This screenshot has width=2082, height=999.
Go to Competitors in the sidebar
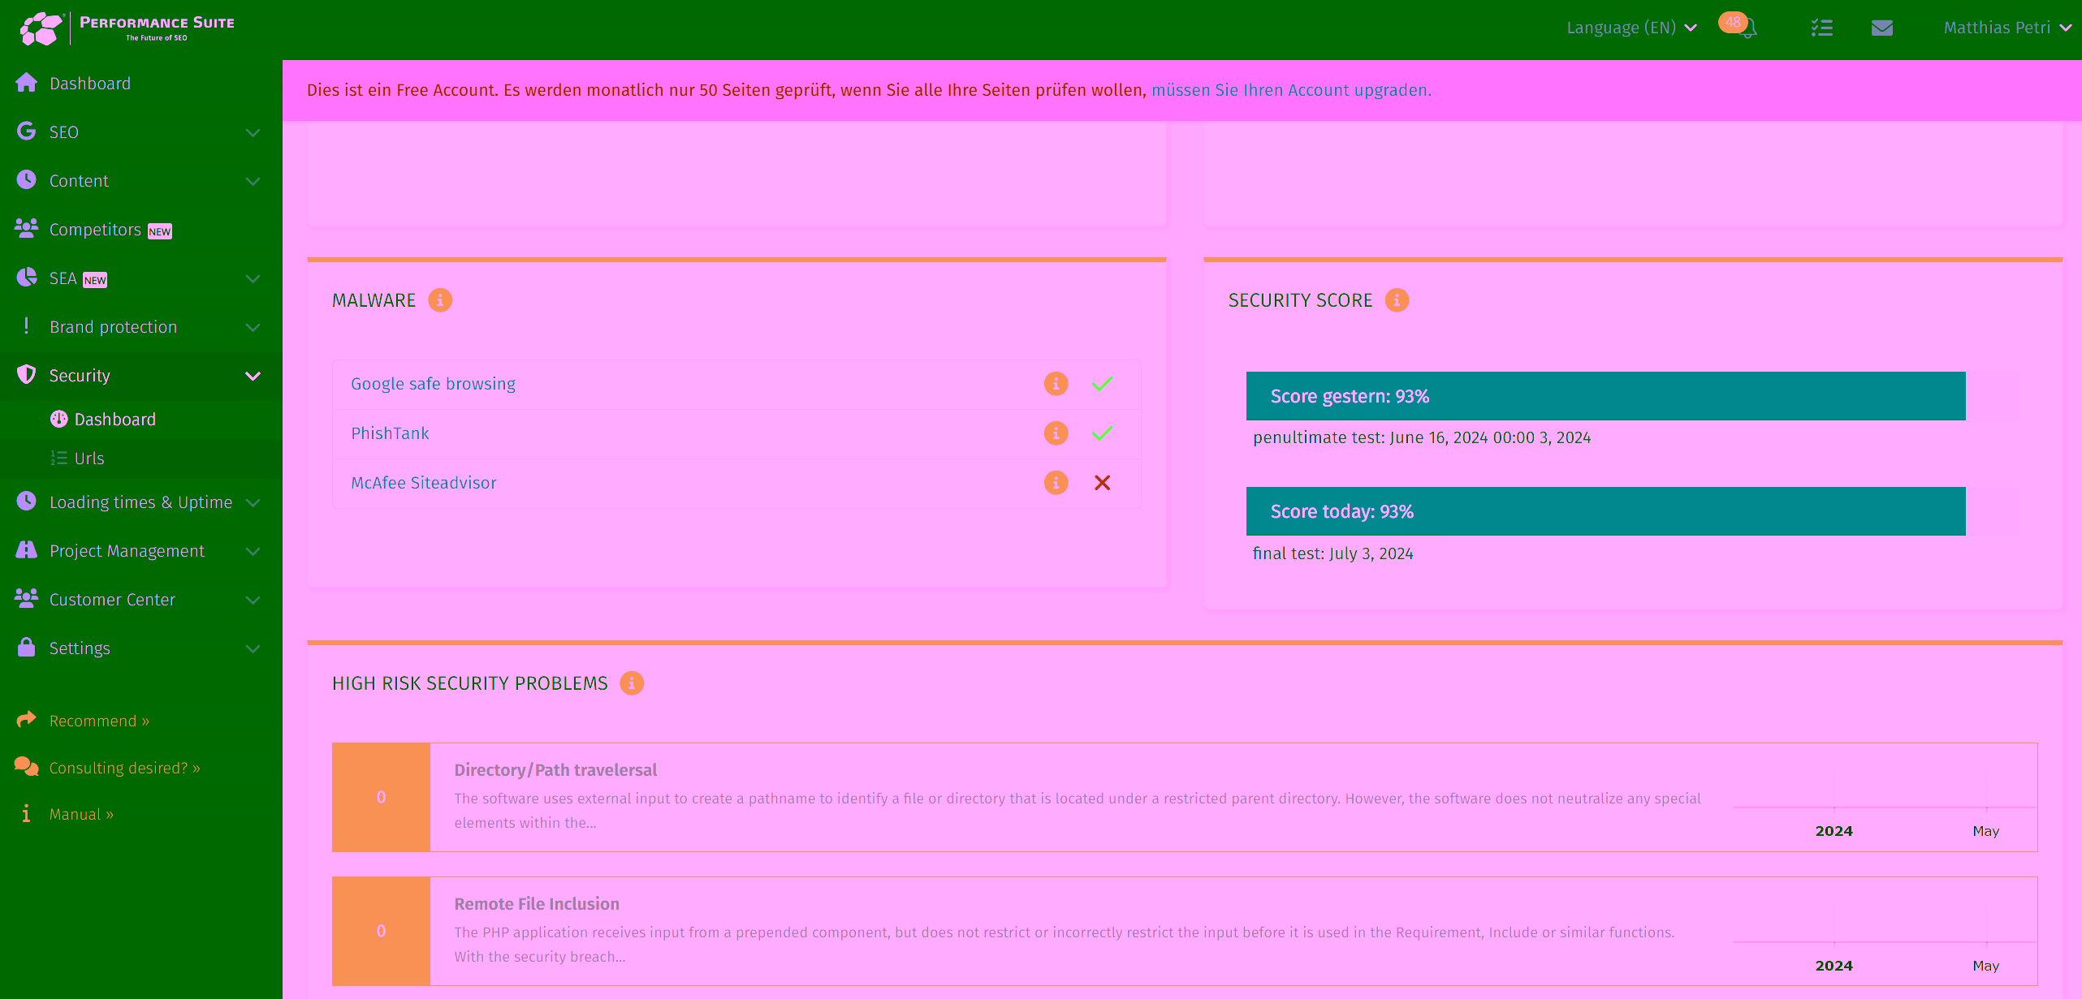(x=95, y=230)
